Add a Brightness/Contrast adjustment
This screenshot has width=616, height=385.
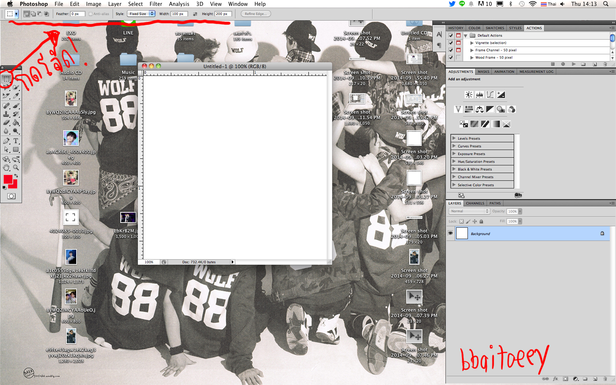coord(469,95)
